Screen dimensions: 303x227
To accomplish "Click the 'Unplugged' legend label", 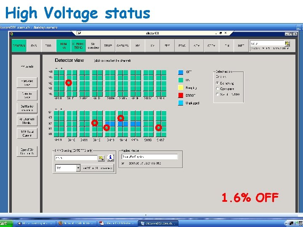I will tap(192, 103).
